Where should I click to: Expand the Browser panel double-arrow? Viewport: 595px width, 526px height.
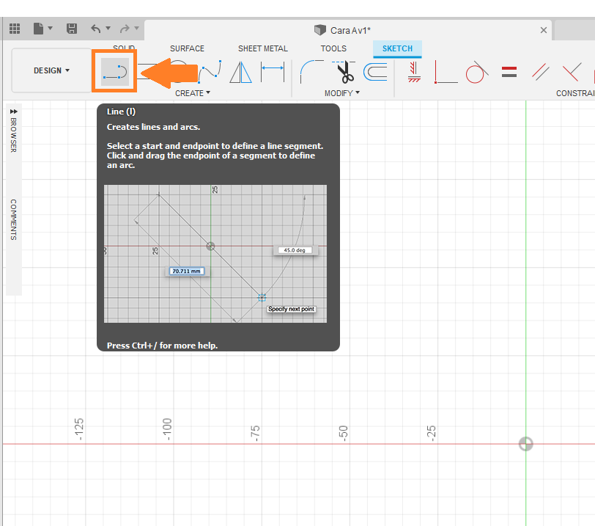tap(14, 112)
